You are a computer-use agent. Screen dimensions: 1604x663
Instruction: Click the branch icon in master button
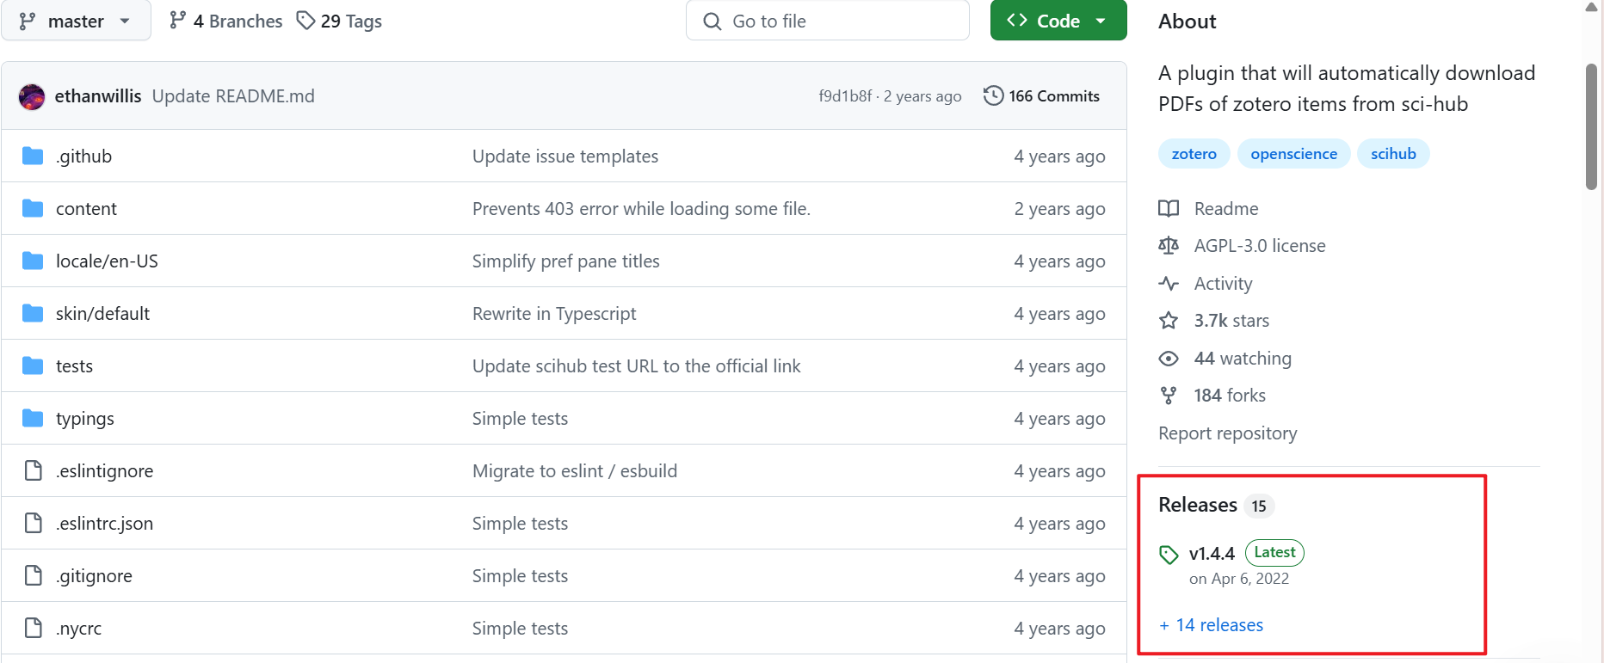pyautogui.click(x=28, y=21)
